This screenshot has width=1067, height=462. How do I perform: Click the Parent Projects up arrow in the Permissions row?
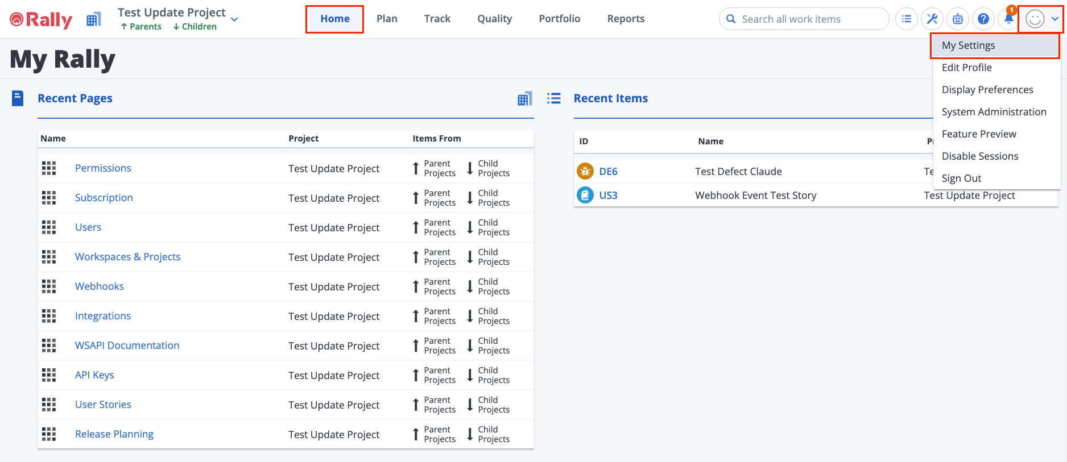pyautogui.click(x=416, y=168)
